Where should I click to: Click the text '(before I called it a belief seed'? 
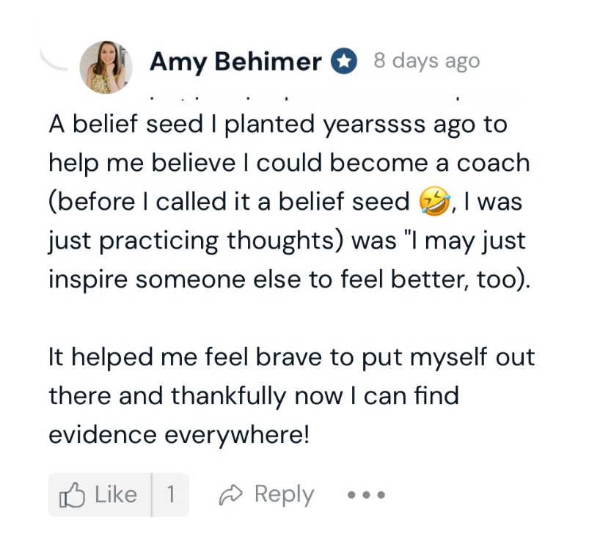tap(229, 202)
